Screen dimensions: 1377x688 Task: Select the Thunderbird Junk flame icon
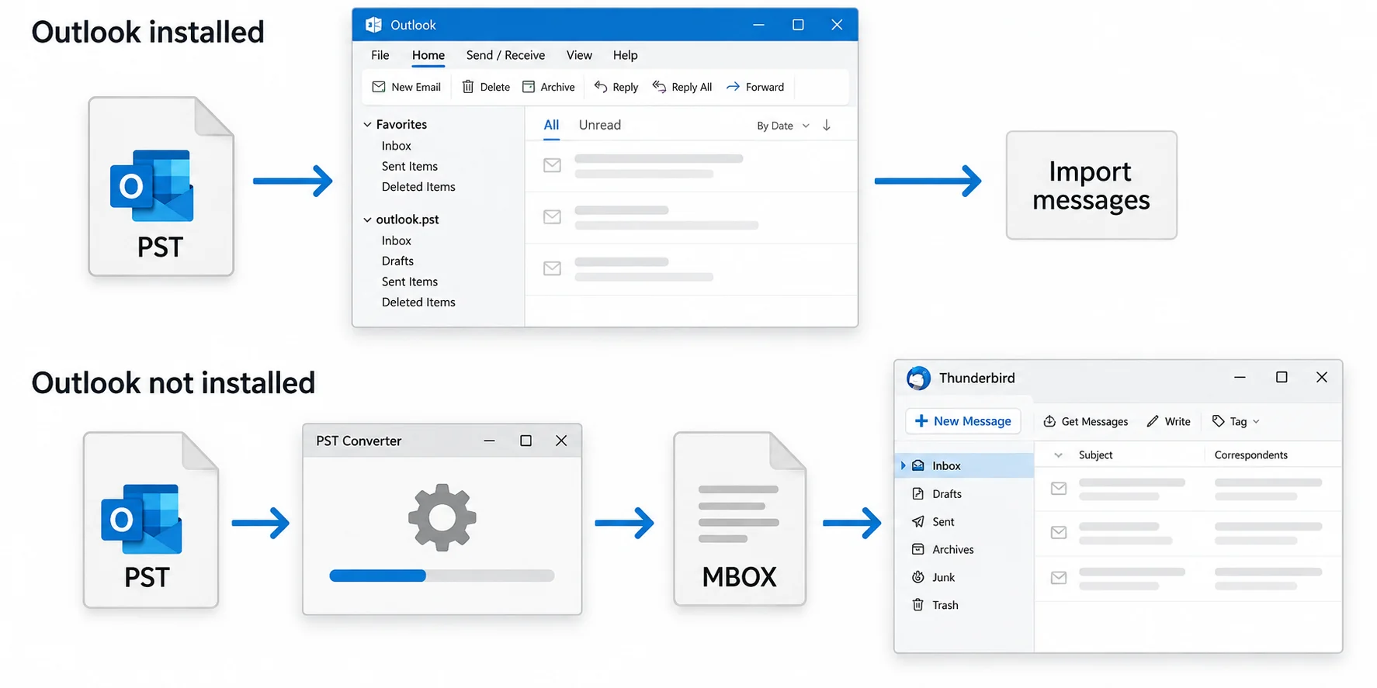(x=918, y=577)
